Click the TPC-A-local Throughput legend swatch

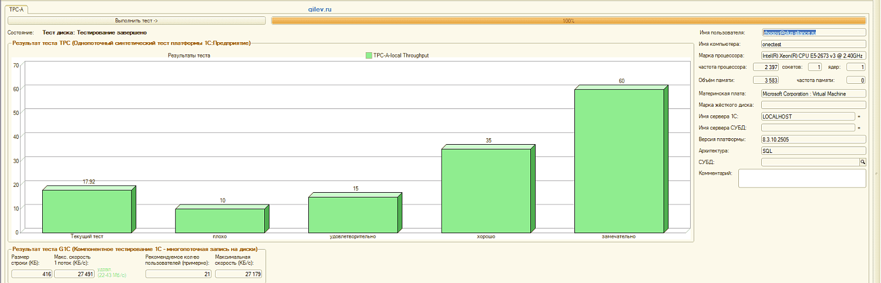click(x=369, y=56)
